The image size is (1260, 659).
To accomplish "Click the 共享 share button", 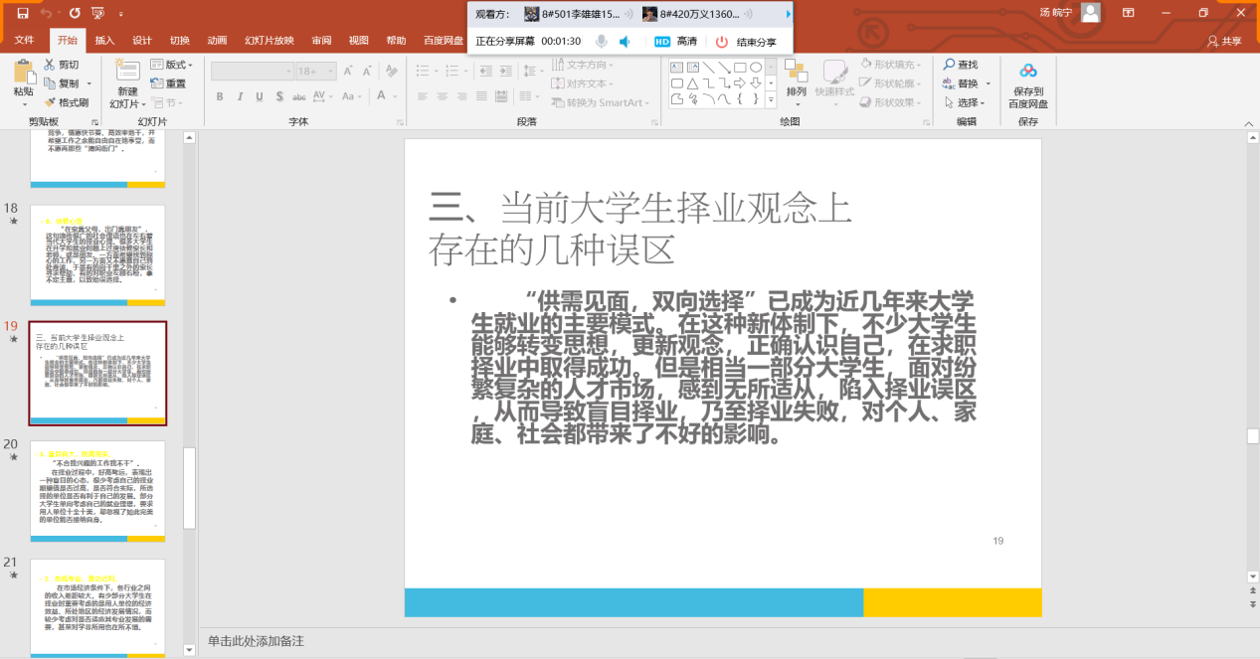I will tap(1224, 41).
